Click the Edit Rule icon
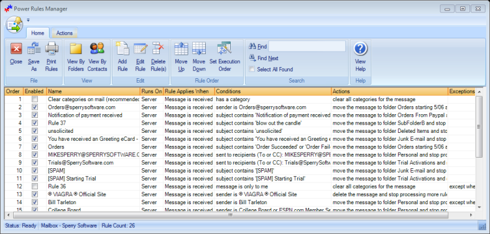 click(x=141, y=49)
